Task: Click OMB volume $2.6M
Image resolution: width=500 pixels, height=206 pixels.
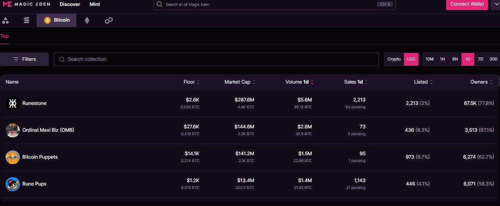Action: (x=305, y=127)
